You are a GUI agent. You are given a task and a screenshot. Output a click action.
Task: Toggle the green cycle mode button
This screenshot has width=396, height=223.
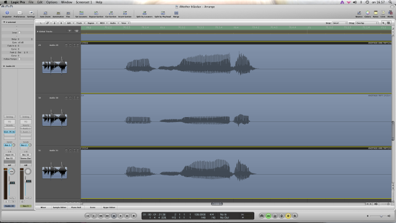268,216
